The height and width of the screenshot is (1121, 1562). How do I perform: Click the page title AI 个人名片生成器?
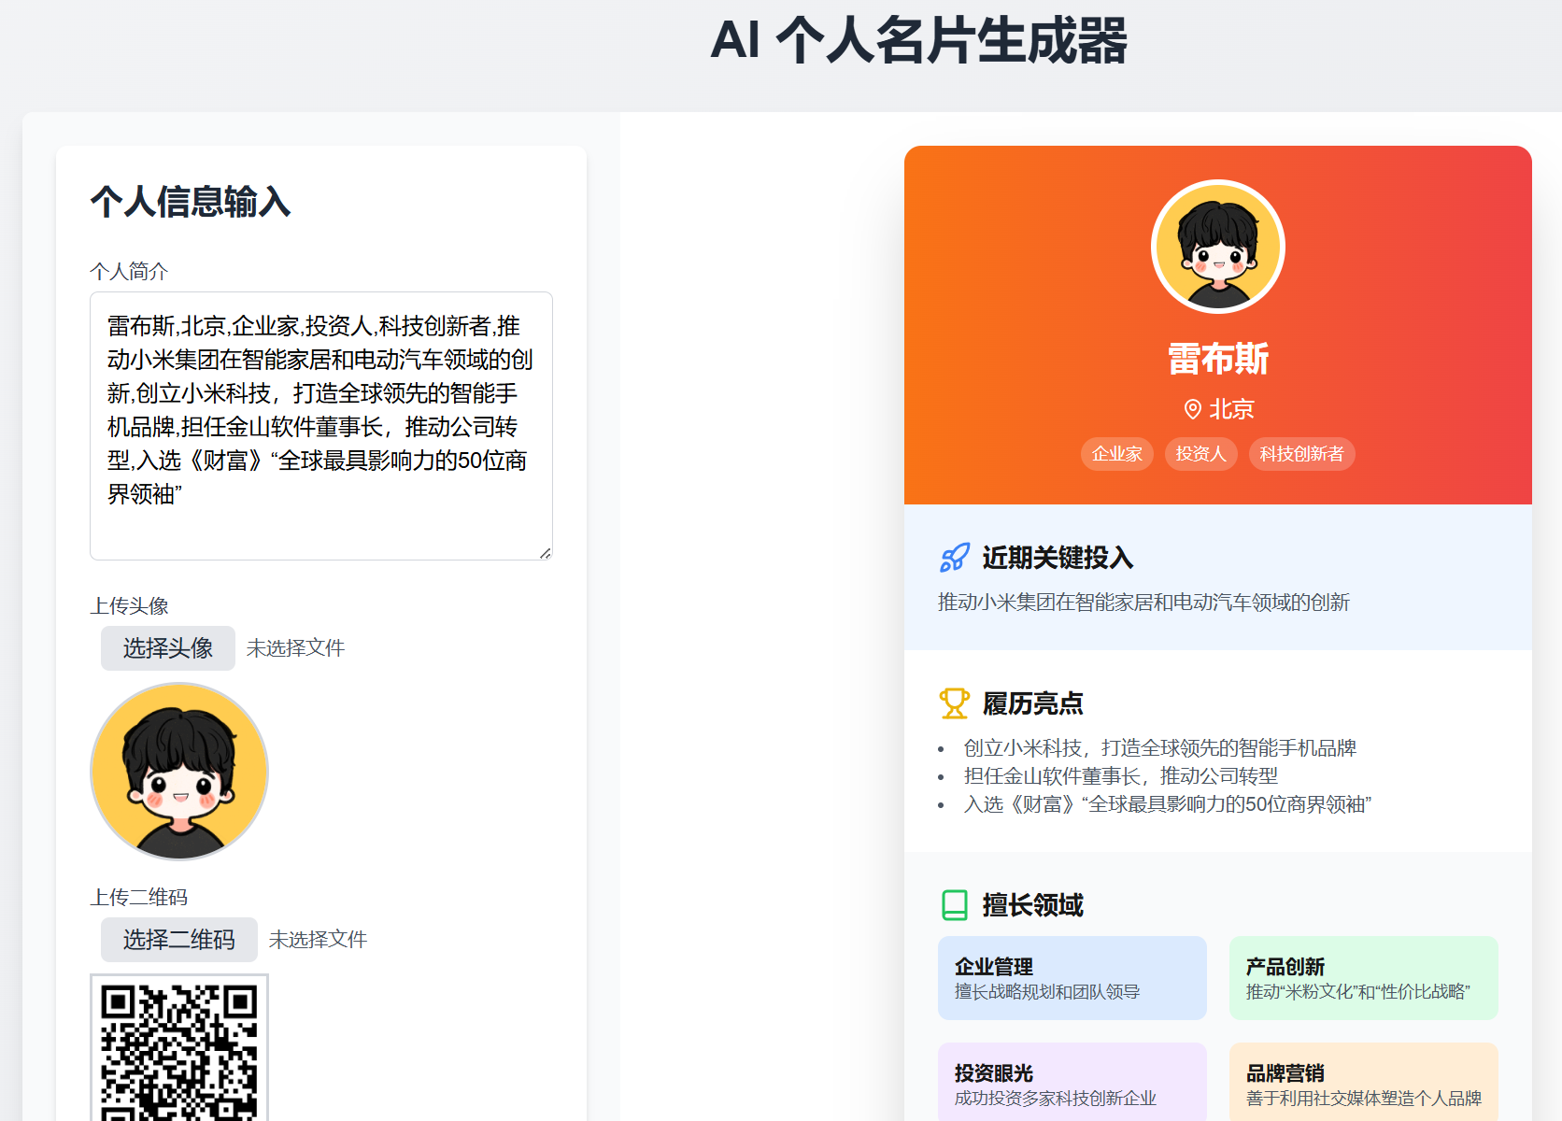tap(919, 41)
